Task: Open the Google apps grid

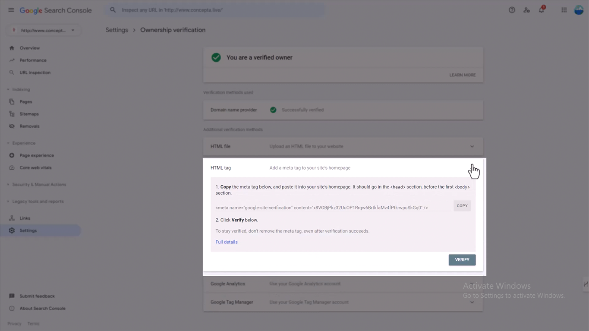Action: 564,10
